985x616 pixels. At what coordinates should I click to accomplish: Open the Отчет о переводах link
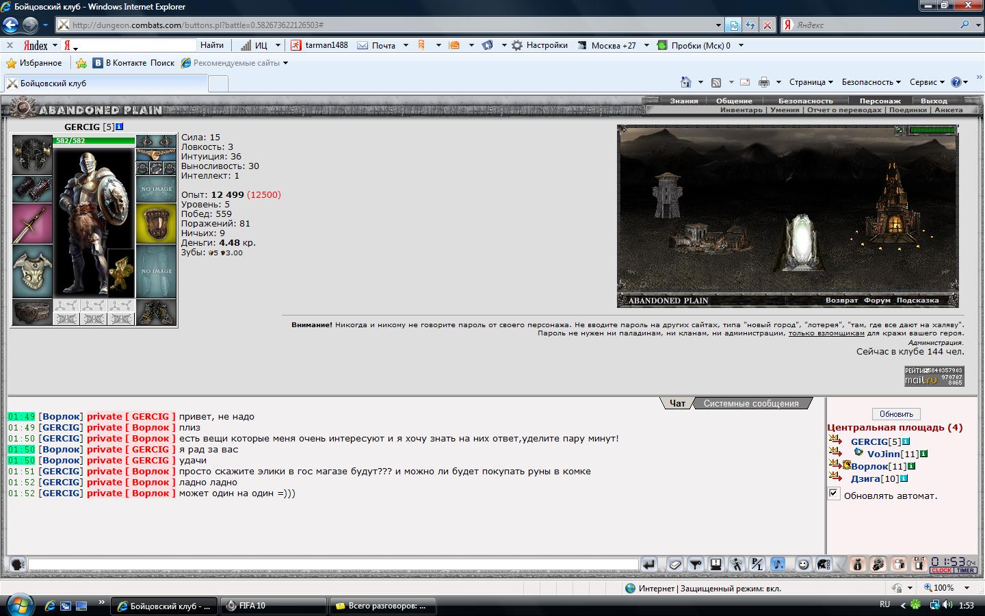(844, 110)
